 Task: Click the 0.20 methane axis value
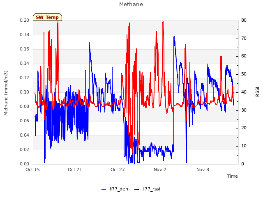pos(25,20)
